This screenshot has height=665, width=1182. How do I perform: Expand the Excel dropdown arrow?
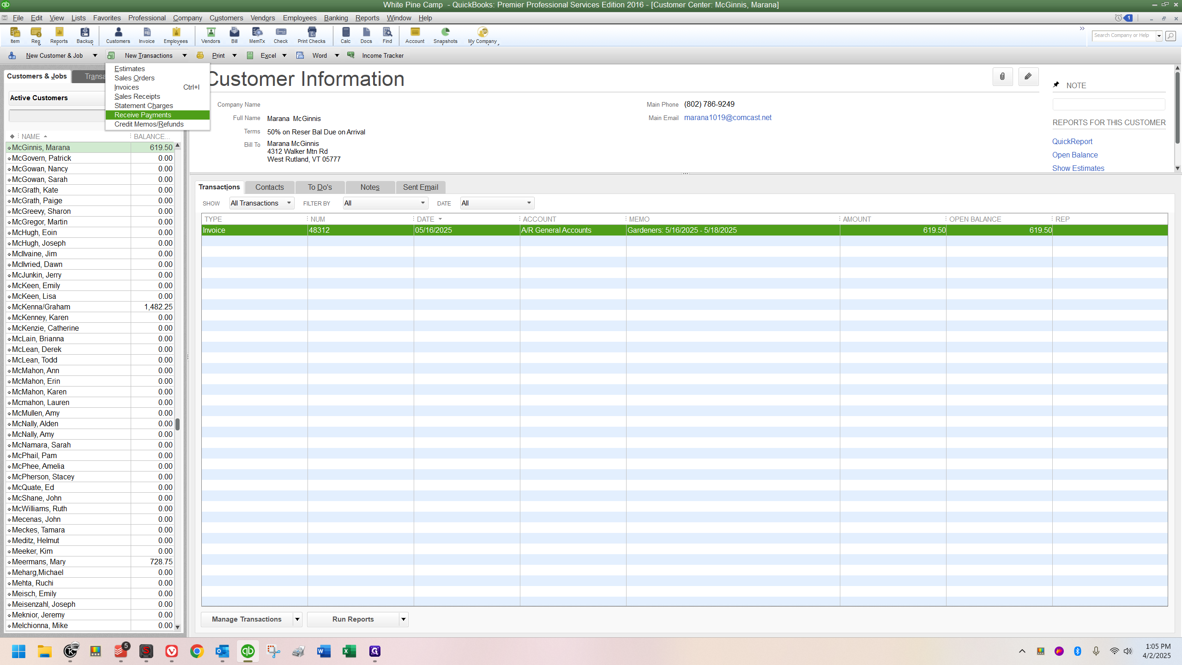coord(284,55)
